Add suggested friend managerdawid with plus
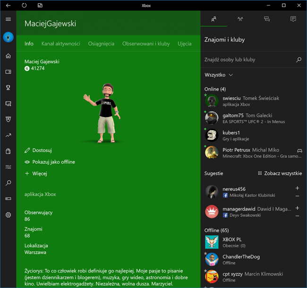This screenshot has width=307, height=288. 297,208
